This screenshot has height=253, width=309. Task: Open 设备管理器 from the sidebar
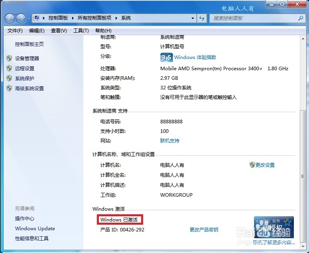pos(27,58)
